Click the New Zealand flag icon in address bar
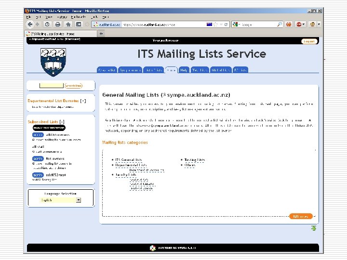This screenshot has height=260, width=347. (209, 25)
